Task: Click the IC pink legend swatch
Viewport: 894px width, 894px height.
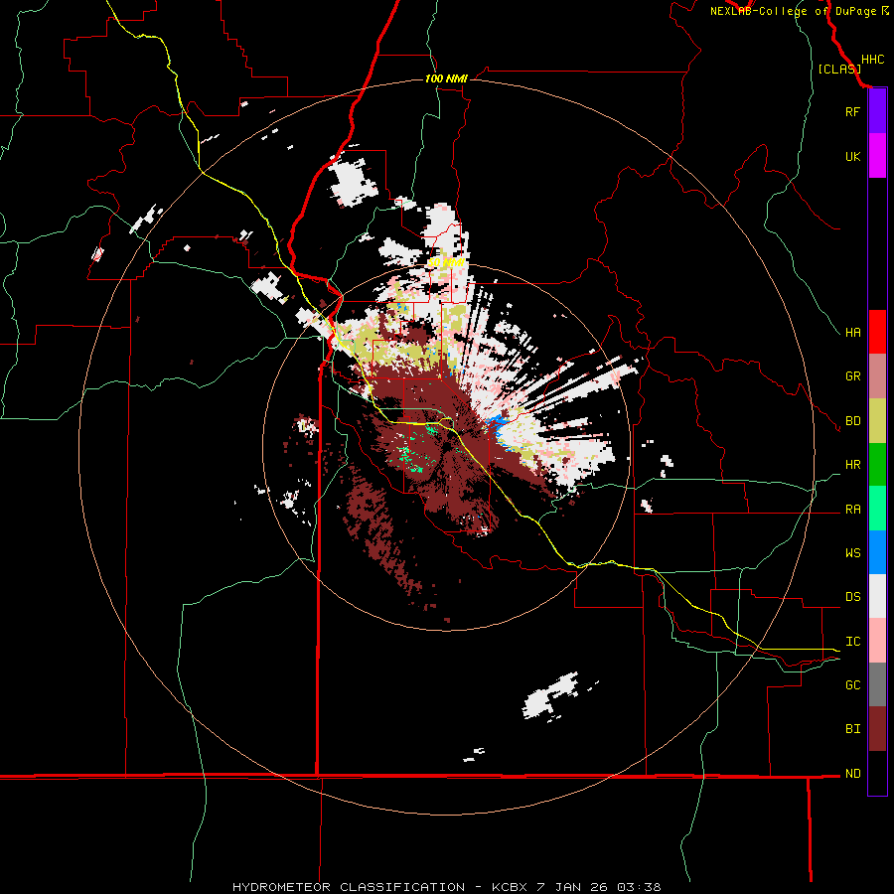Action: point(877,641)
